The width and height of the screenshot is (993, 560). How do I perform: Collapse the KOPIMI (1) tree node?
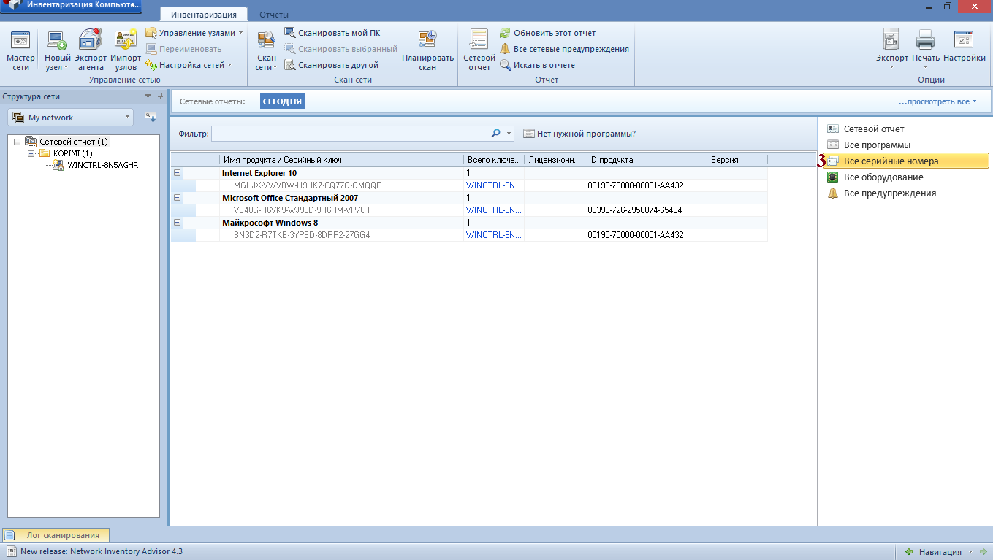point(31,153)
